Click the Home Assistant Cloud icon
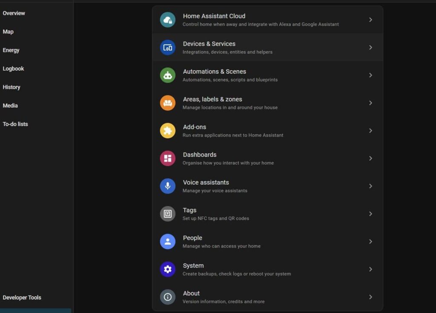This screenshot has height=313, width=436. pyautogui.click(x=168, y=20)
